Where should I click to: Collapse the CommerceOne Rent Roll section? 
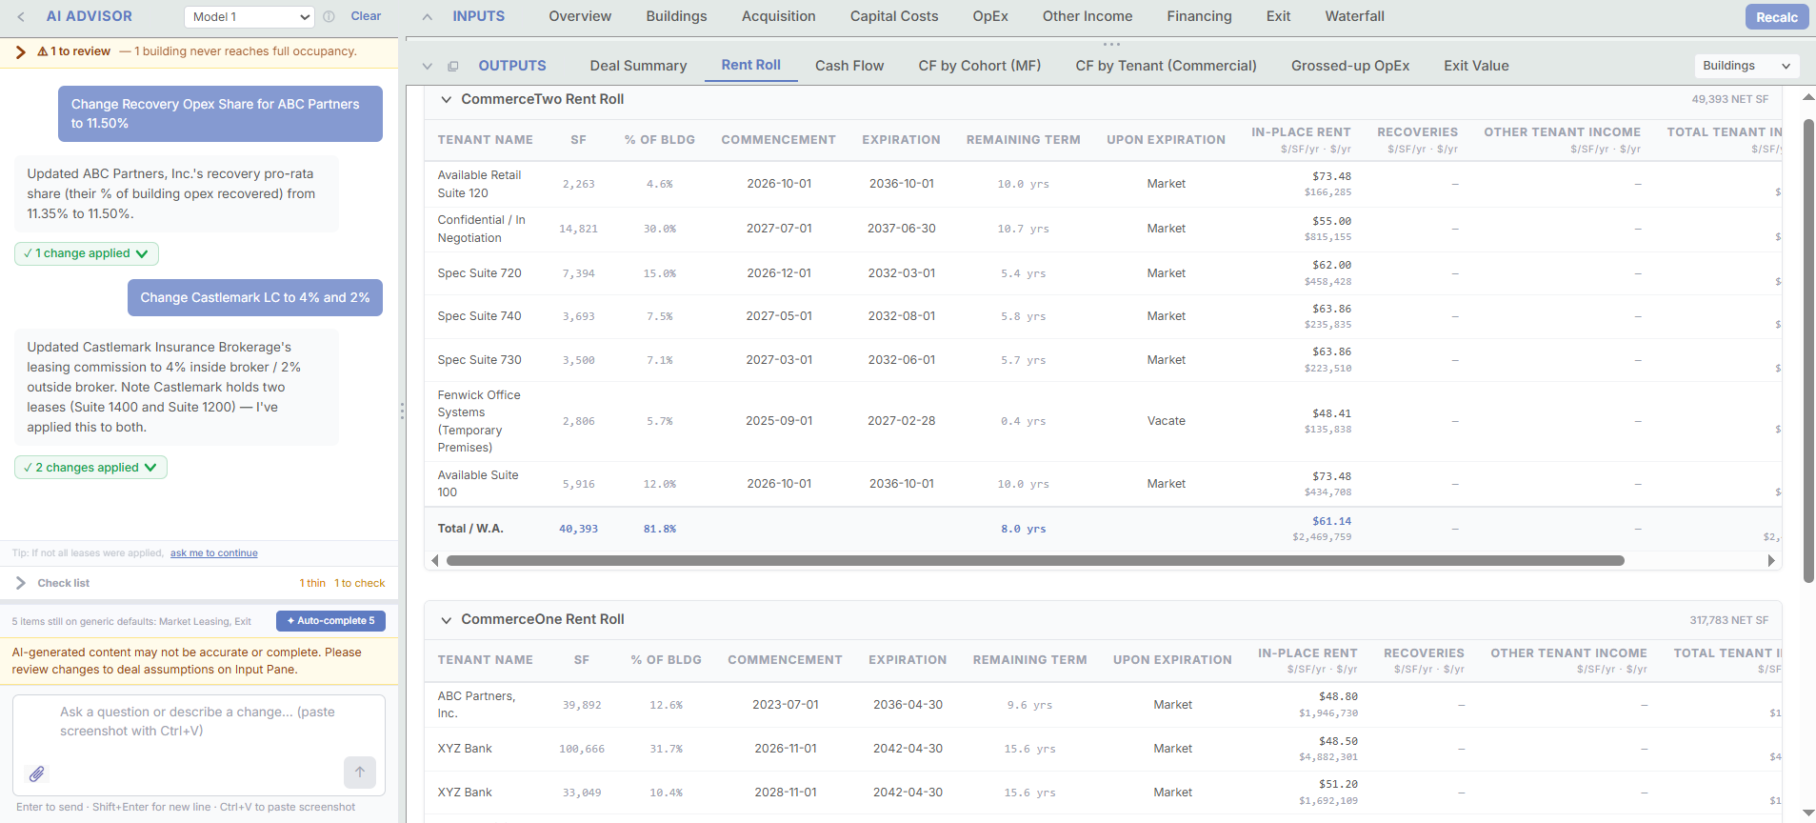tap(446, 620)
